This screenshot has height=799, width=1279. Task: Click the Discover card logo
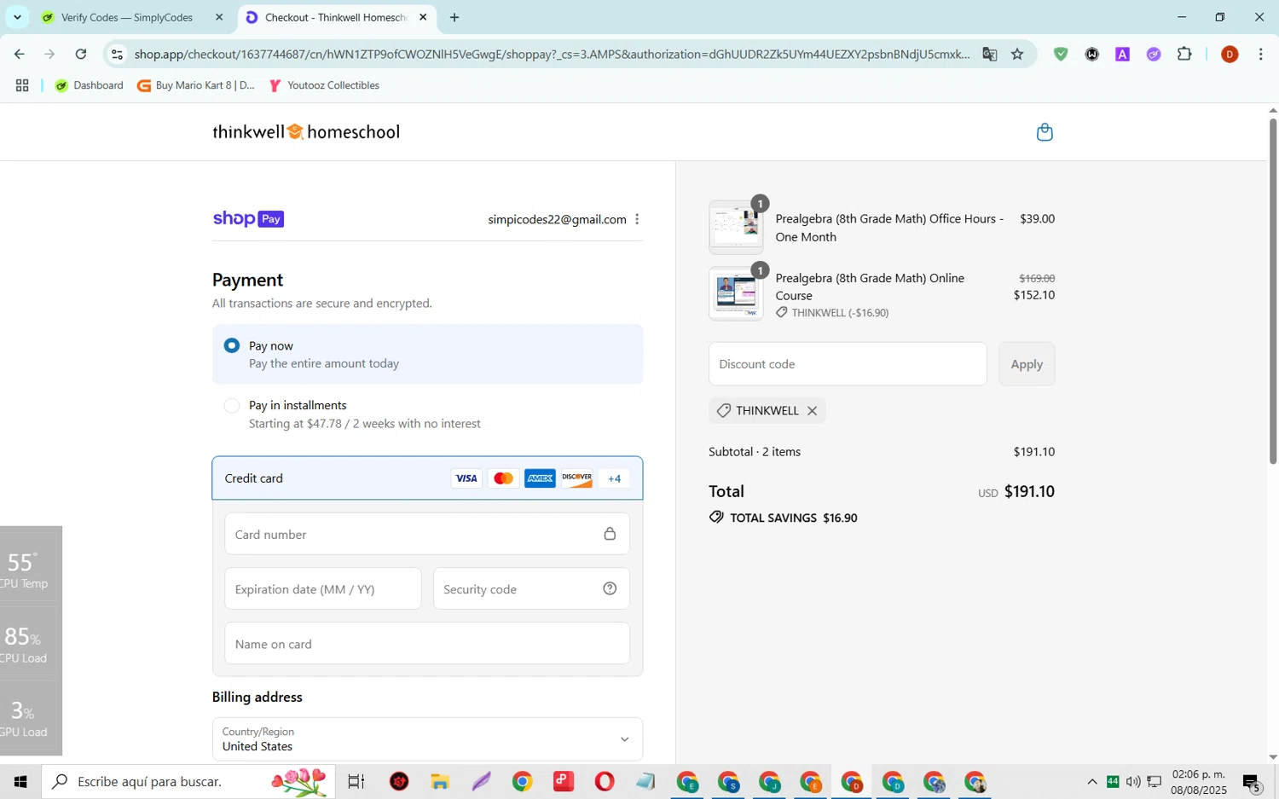(x=577, y=478)
